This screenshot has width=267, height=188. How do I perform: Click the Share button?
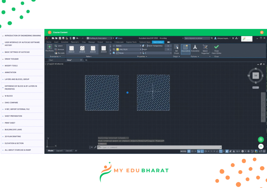[x=119, y=38]
